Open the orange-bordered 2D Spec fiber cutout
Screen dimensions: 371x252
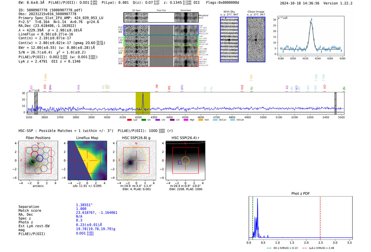coord(136,51)
